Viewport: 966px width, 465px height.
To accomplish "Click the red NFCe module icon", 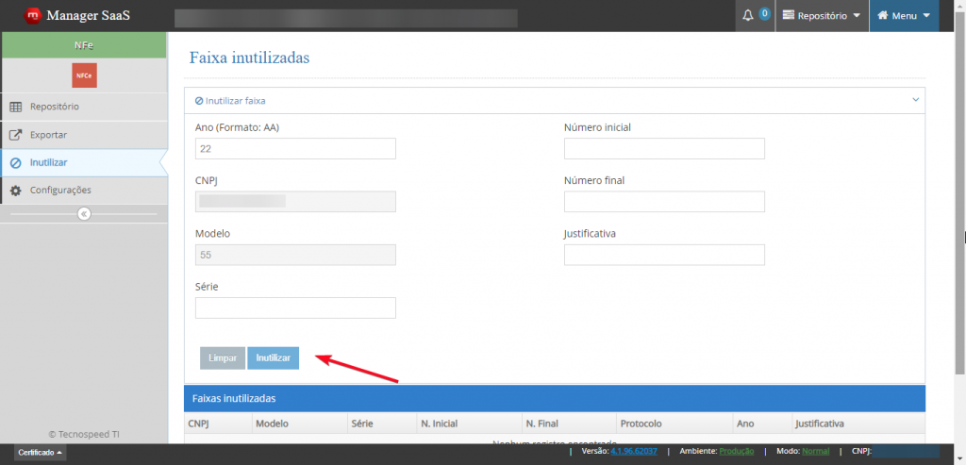I will tap(84, 75).
